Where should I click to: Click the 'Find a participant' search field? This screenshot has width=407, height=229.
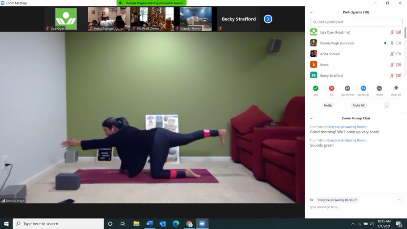click(356, 22)
